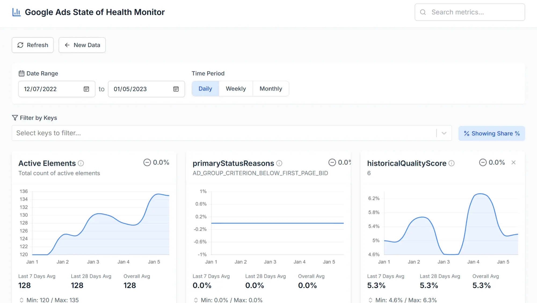Click the search magnifier icon
Screen dimensions: 537x303
pos(423,12)
